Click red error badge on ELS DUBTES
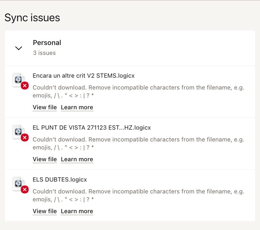260x230 pixels. pos(25,190)
